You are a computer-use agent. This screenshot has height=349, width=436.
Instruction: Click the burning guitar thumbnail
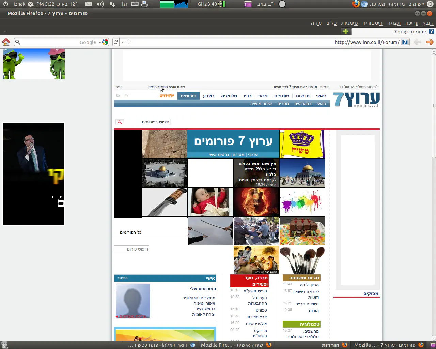(256, 202)
